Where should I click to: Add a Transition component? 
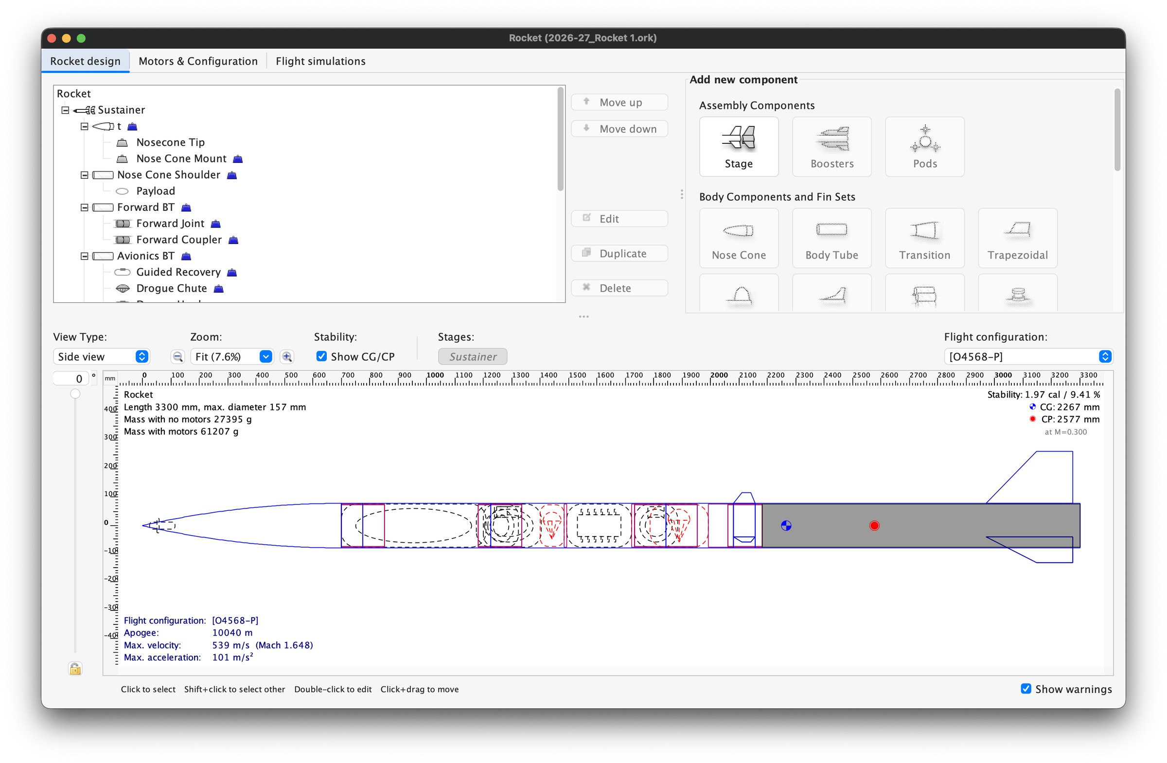click(x=924, y=238)
